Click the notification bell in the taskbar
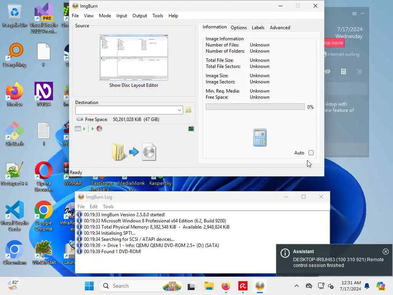Viewport: 393px width, 295px height. pos(367,286)
